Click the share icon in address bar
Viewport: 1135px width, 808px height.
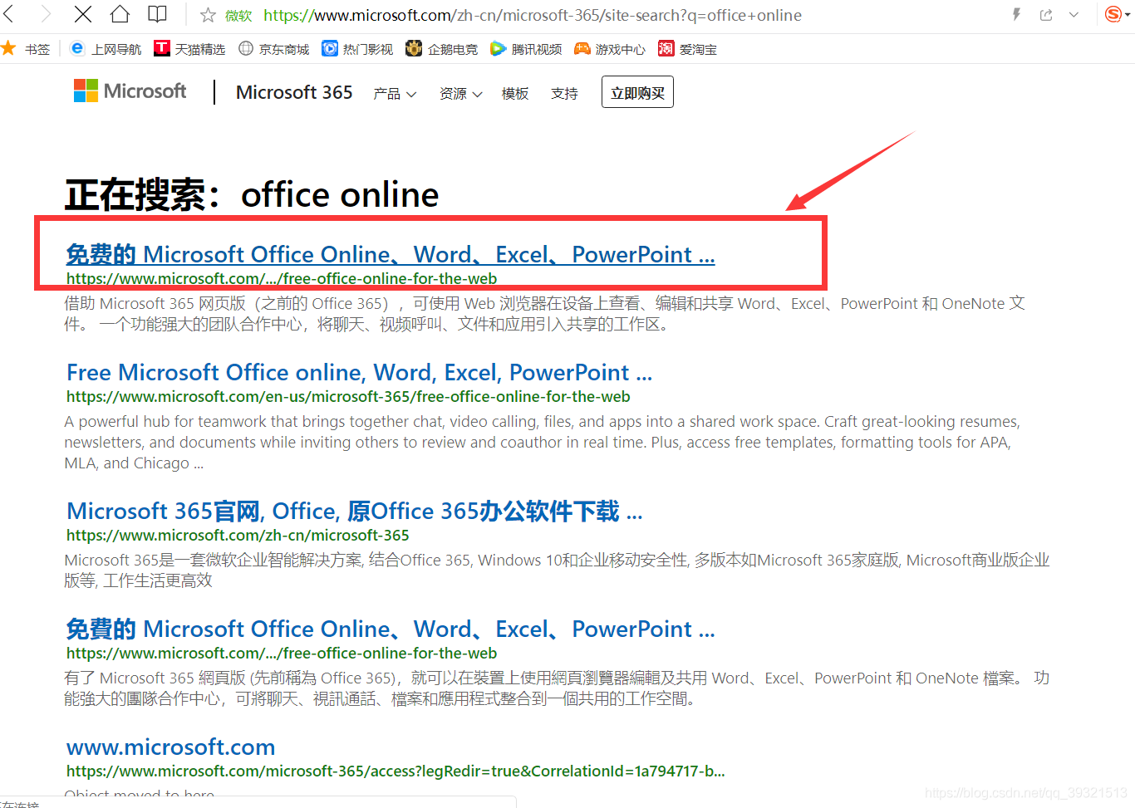coord(1046,14)
